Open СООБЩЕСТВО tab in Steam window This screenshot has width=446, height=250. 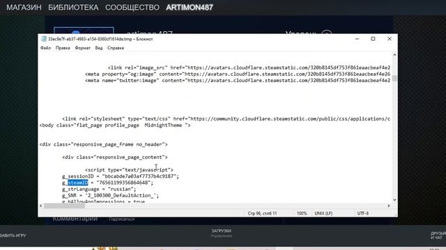point(132,8)
